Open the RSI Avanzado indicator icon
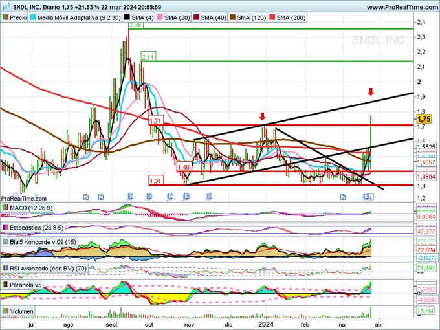 (x=5, y=269)
